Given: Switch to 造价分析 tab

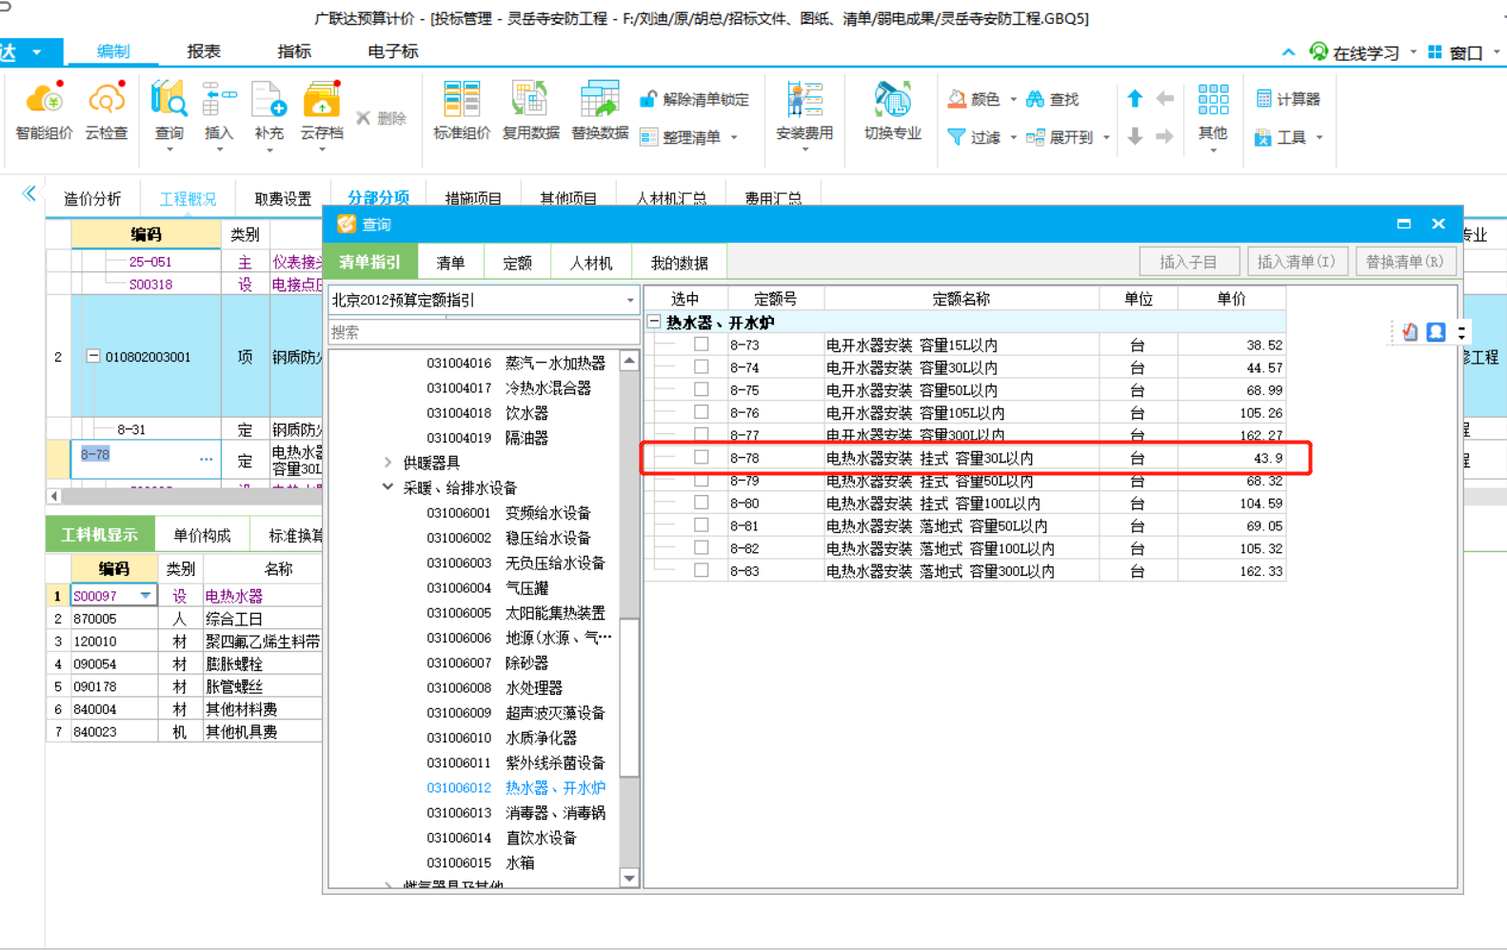Looking at the screenshot, I should tap(92, 199).
